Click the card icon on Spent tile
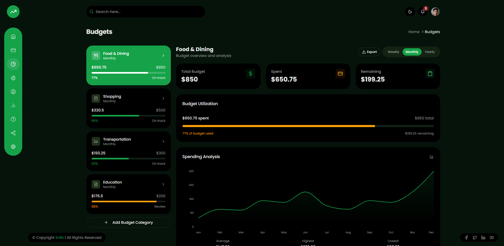The image size is (504, 246). (x=340, y=74)
